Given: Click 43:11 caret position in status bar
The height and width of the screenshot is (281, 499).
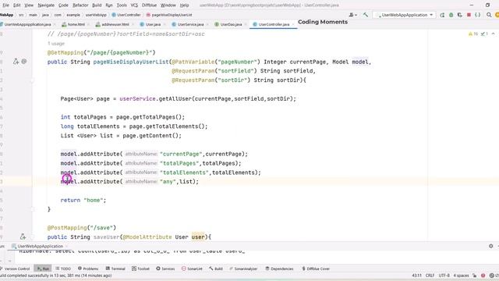Looking at the screenshot, I should click(416, 276).
